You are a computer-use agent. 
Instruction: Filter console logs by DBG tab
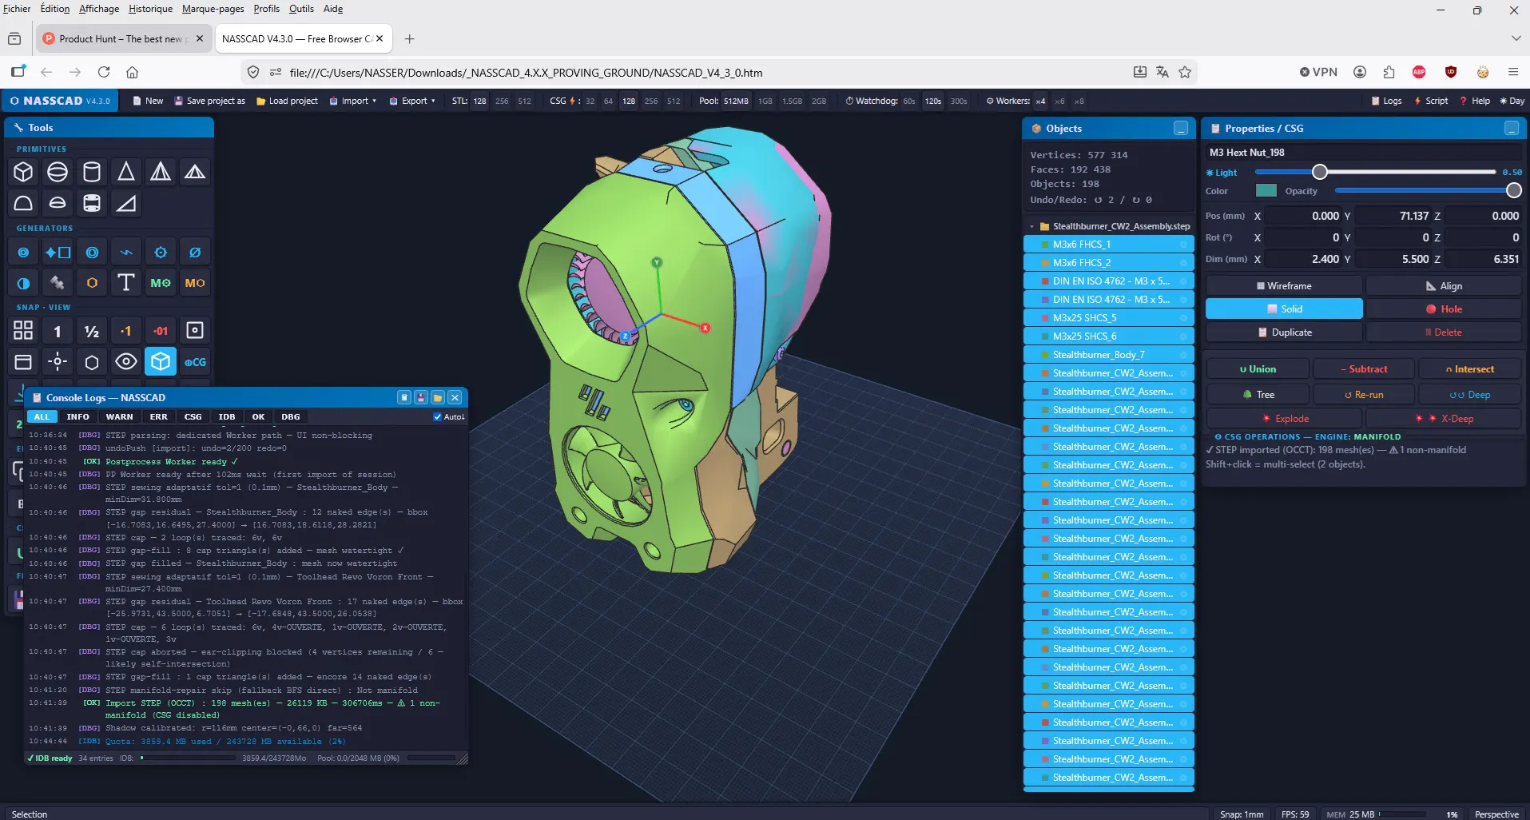[291, 416]
